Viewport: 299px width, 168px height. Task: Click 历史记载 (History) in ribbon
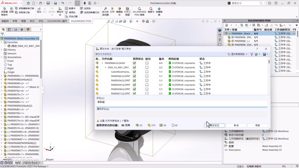(71, 16)
